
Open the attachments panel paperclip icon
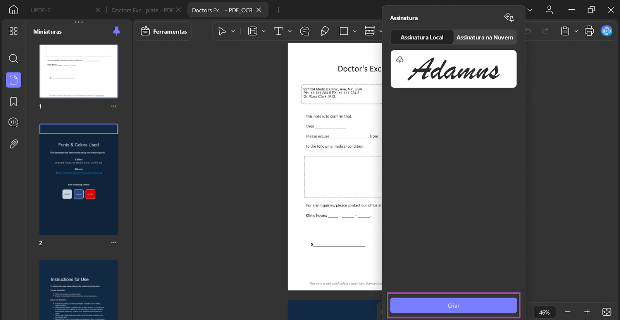(x=14, y=144)
